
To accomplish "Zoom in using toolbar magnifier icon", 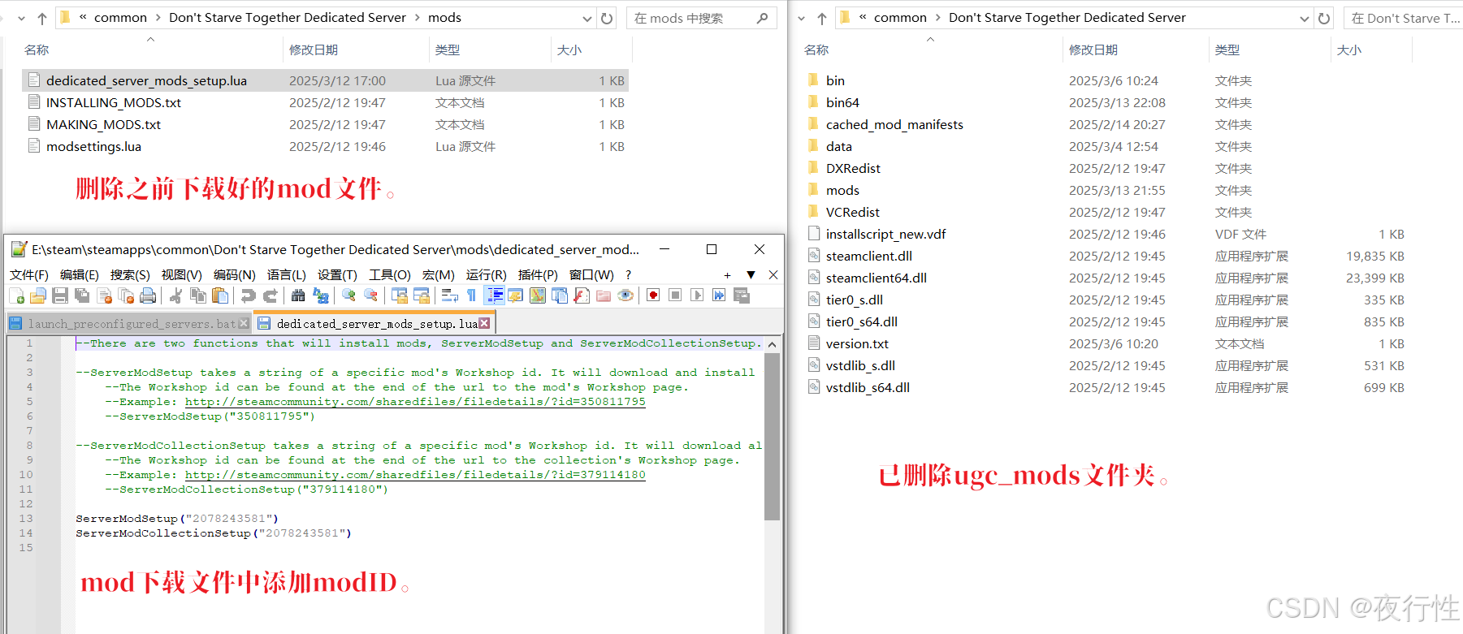I will click(348, 295).
